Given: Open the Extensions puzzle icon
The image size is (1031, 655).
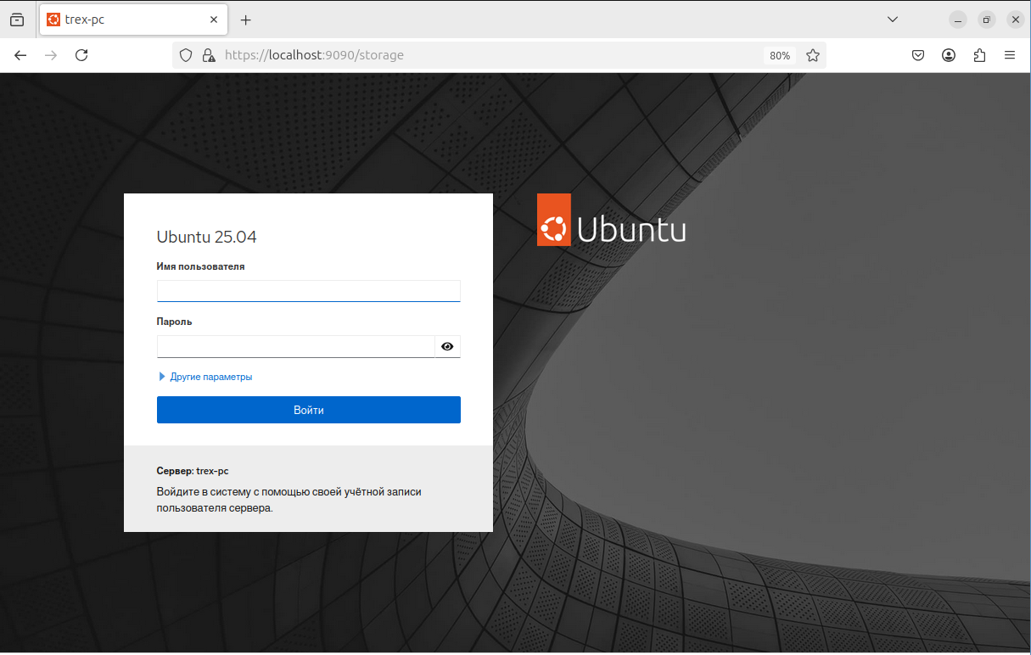Looking at the screenshot, I should (x=979, y=55).
